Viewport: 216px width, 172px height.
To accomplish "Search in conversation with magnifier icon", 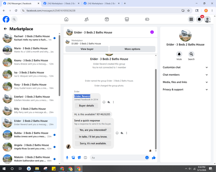I will [x=191, y=54].
